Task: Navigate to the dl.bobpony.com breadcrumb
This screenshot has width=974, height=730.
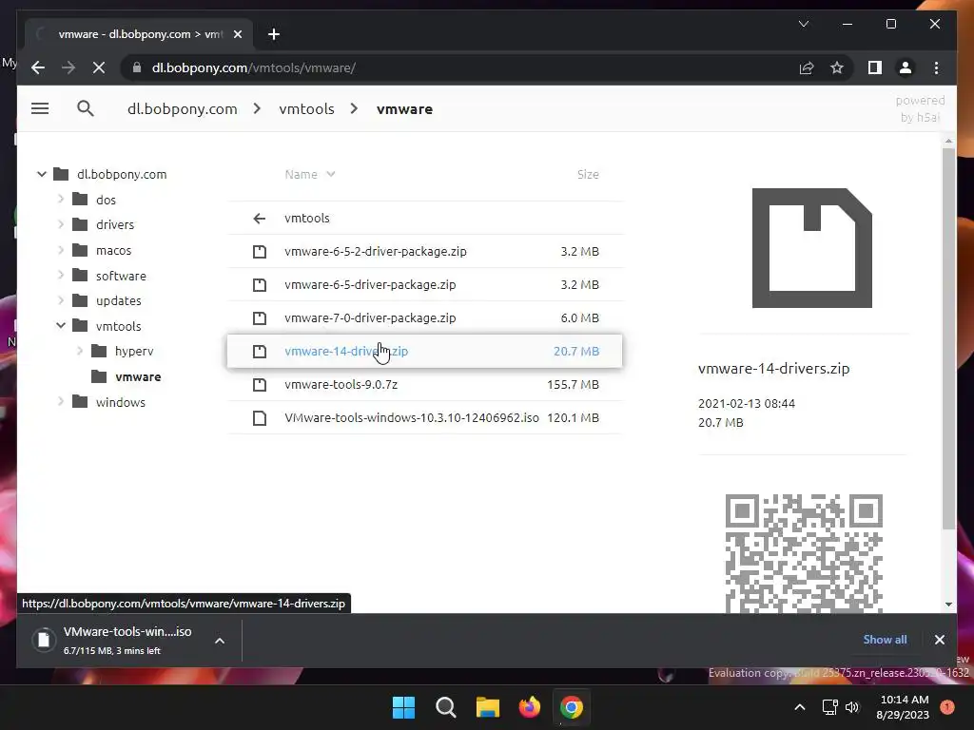Action: (182, 109)
